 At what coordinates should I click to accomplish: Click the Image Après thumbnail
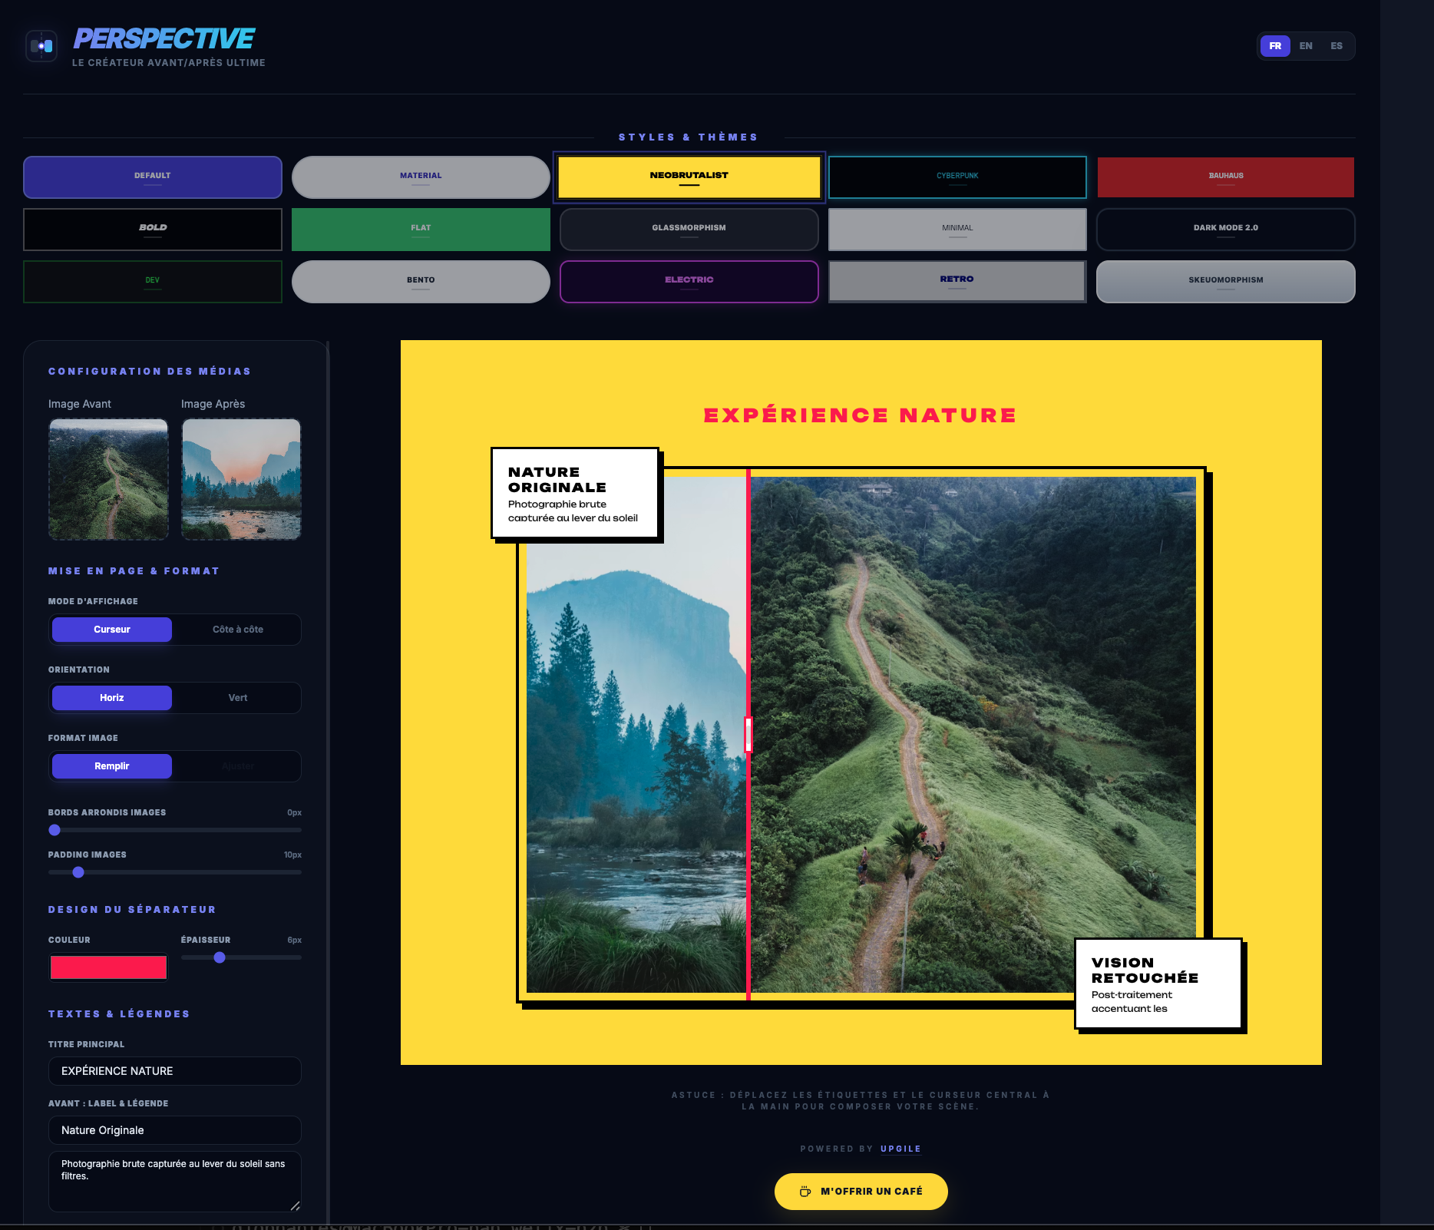coord(241,478)
